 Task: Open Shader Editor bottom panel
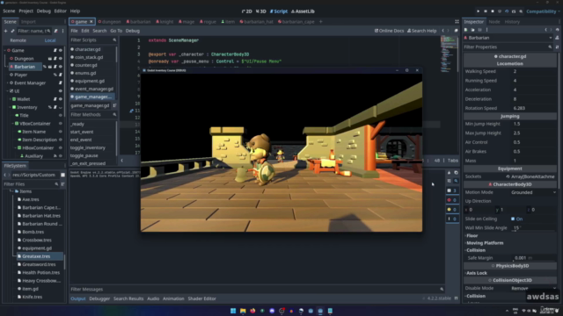pyautogui.click(x=201, y=298)
